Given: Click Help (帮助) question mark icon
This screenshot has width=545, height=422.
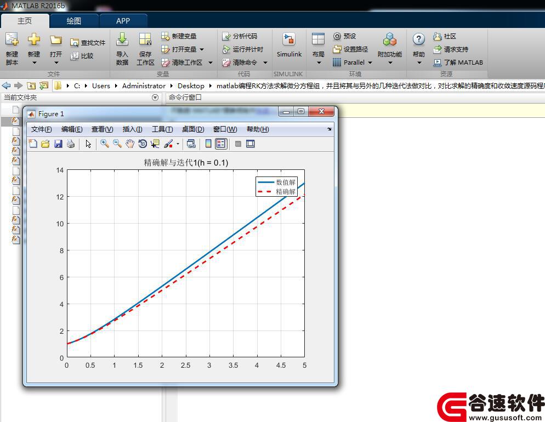Looking at the screenshot, I should click(418, 39).
